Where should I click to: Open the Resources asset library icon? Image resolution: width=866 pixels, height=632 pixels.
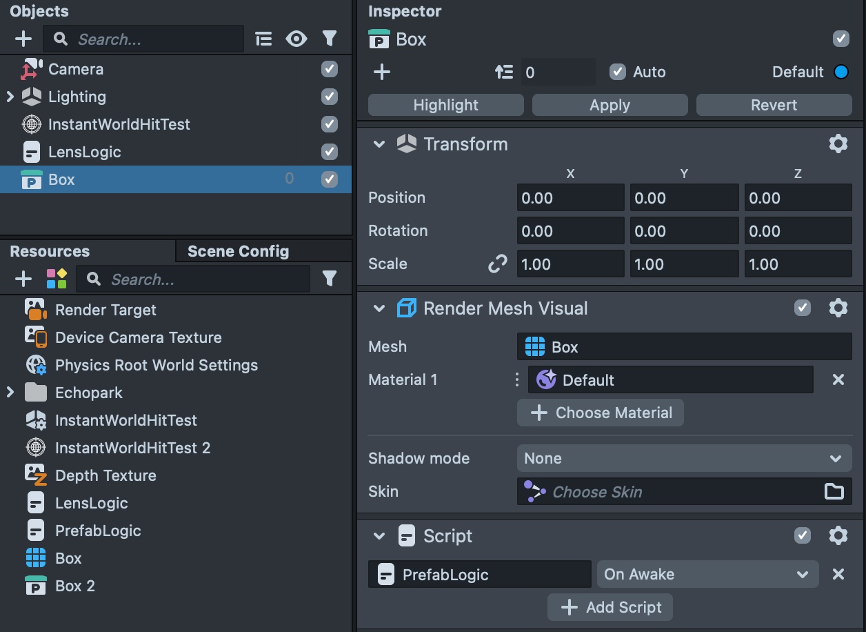[x=57, y=279]
